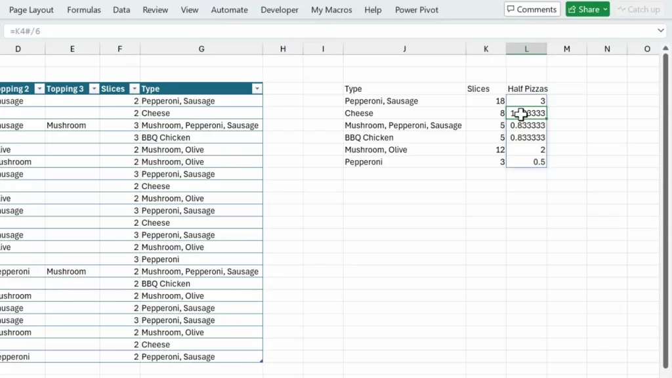Click the speech bubble icon beside Comments
The image size is (672, 378).
[511, 9]
